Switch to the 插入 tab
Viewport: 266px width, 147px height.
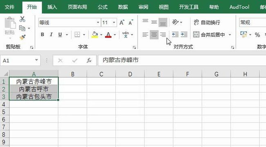tap(52, 7)
